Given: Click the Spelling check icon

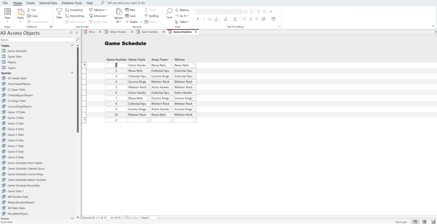Looking at the screenshot, I should tap(151, 16).
